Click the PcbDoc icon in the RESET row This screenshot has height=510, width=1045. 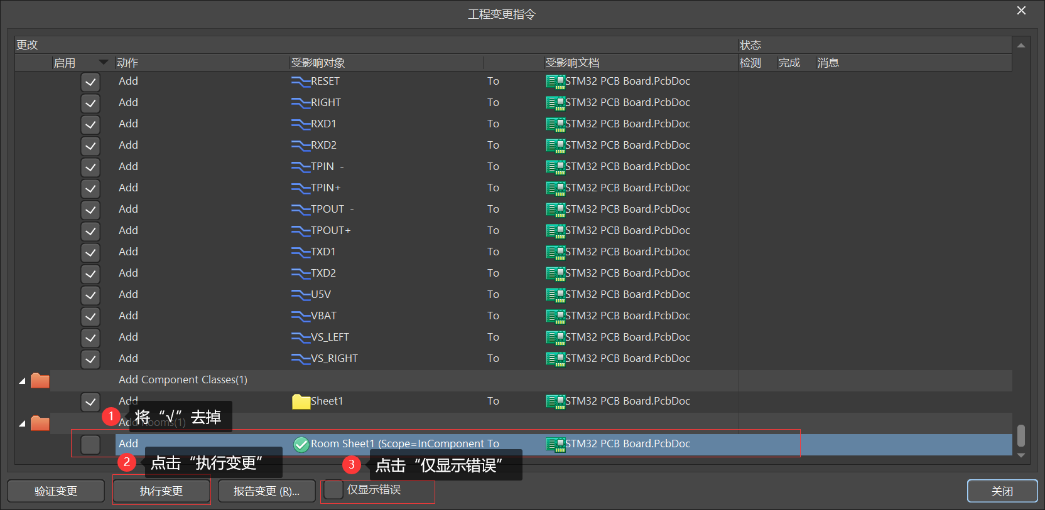click(x=555, y=82)
